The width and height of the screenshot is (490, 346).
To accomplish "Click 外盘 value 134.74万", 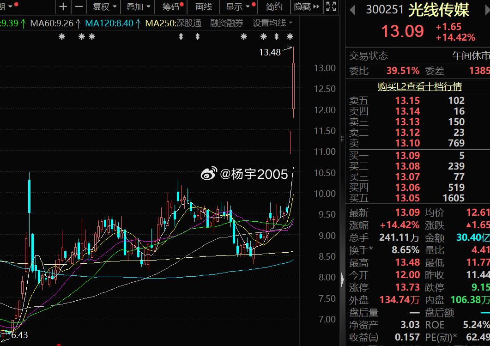I will click(x=399, y=300).
